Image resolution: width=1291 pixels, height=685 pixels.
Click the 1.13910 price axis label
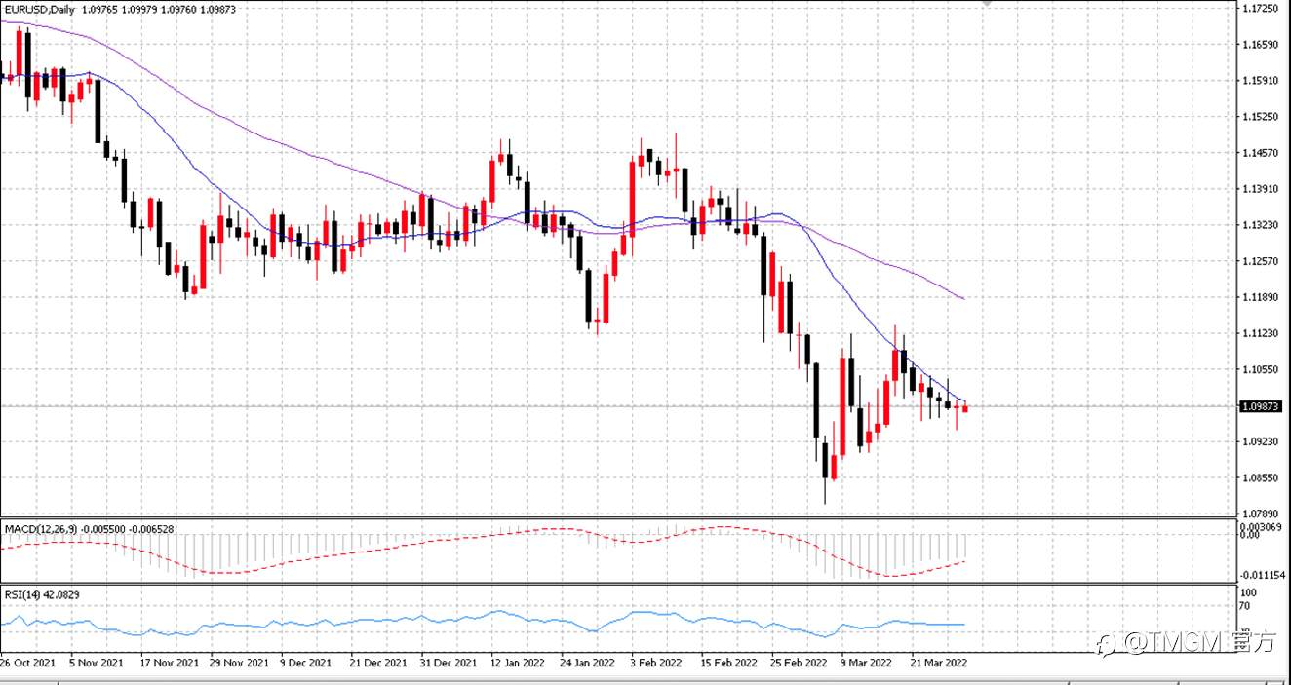pos(1262,189)
